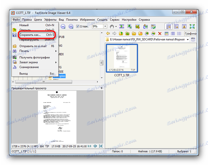
Task: Click the actual size 1:1 toolbar icon
Action: point(71,26)
